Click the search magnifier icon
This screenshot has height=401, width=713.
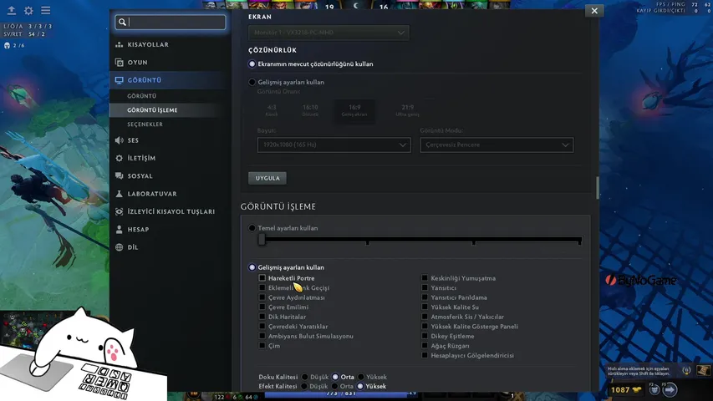(x=122, y=22)
